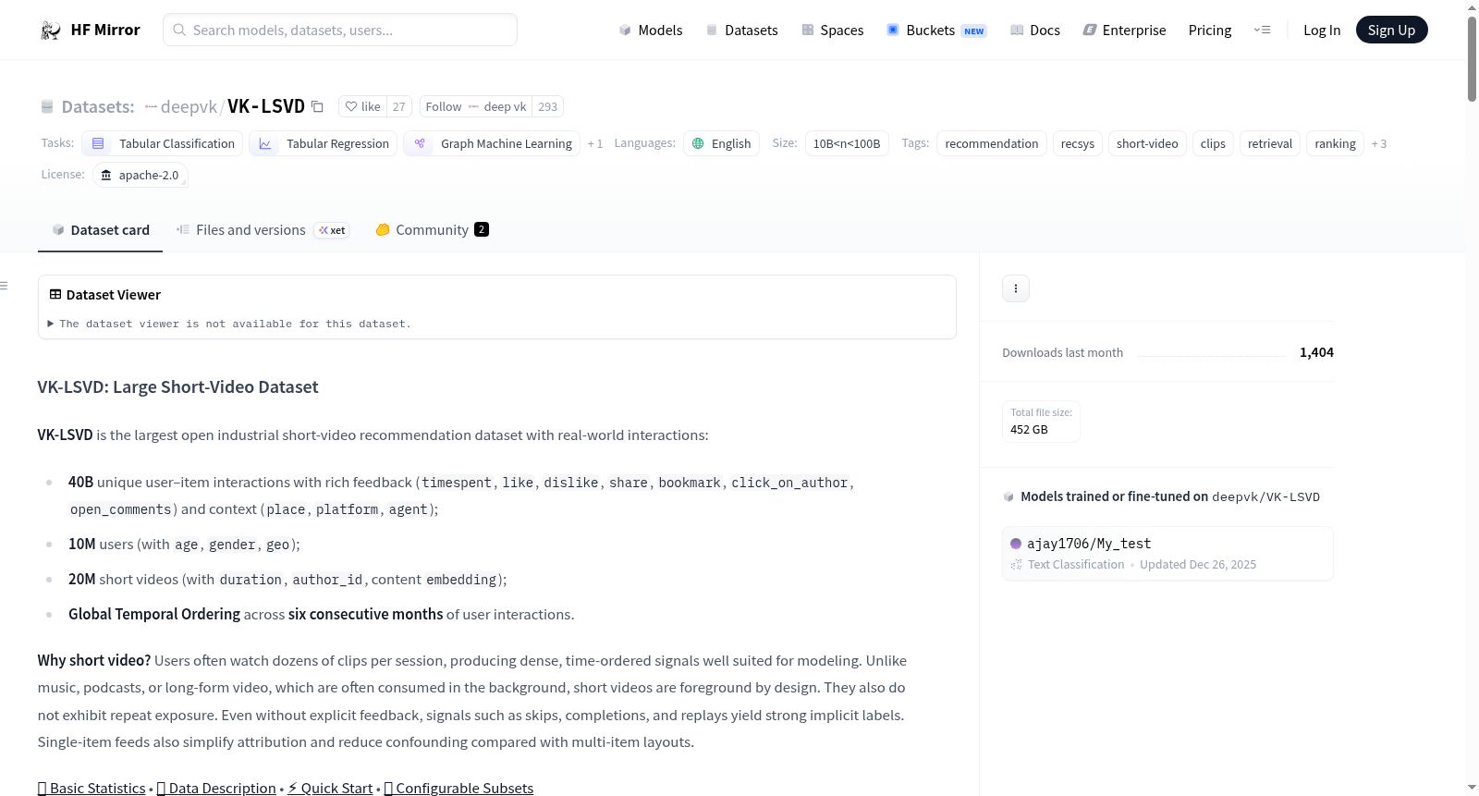Screen dimensions: 1479x796
Task: Click the scrollbar down arrow
Action: [x=1472, y=788]
